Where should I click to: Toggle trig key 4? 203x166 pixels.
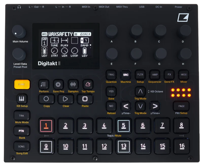(104, 126)
